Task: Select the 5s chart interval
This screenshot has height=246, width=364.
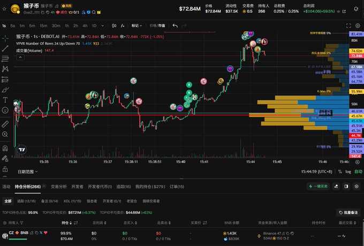Action: point(13,26)
